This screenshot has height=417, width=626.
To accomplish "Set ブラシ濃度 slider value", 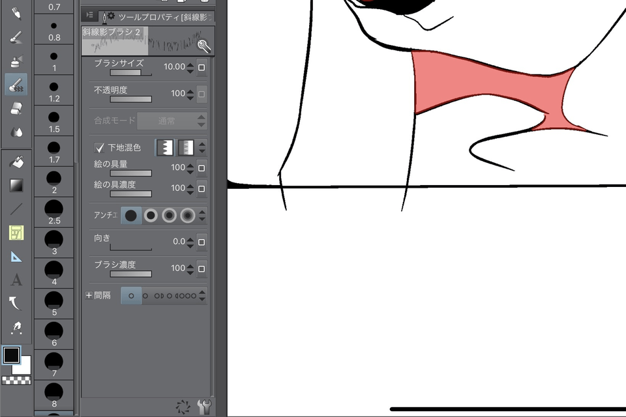I will coord(131,274).
